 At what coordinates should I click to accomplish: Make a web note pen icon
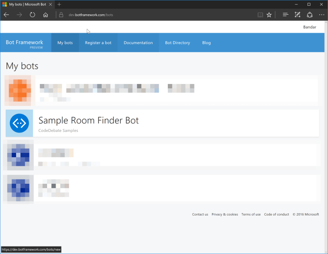(x=298, y=15)
